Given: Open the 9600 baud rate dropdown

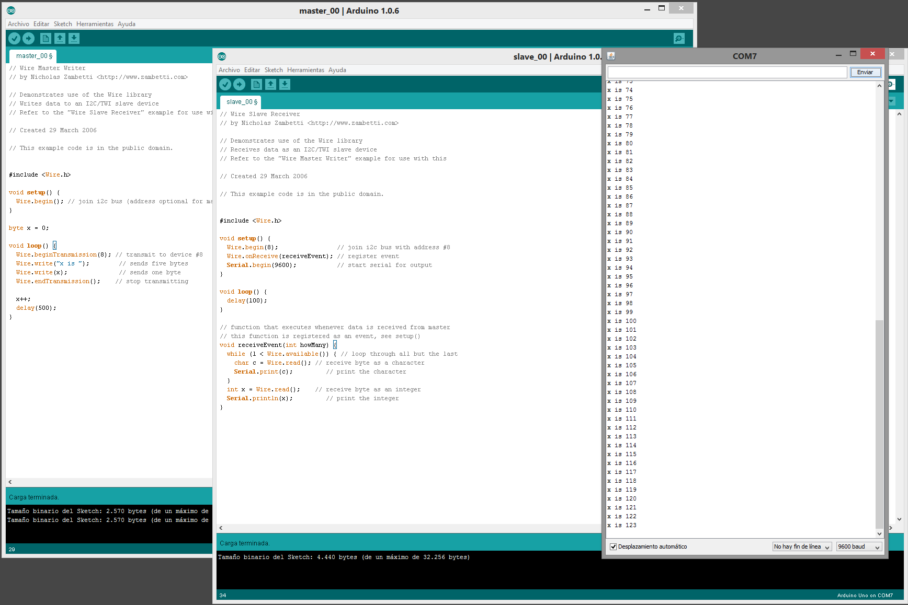Looking at the screenshot, I should tap(859, 546).
